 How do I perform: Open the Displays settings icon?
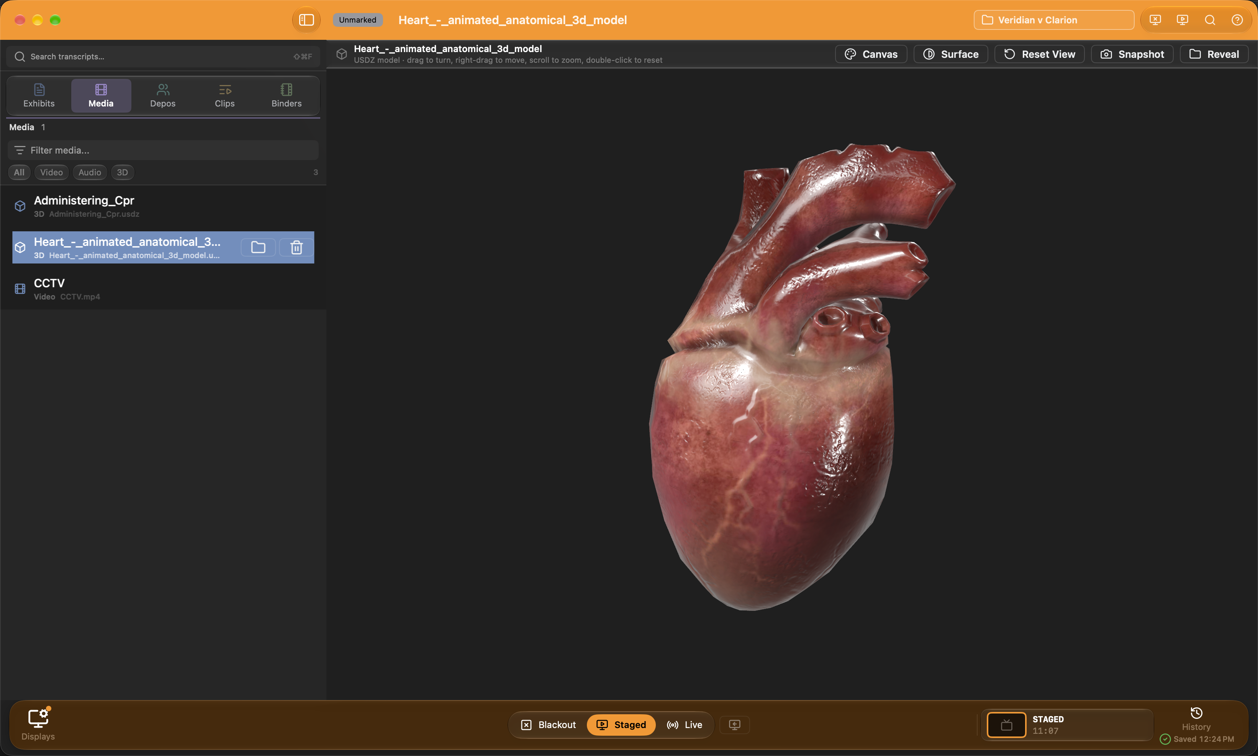38,725
